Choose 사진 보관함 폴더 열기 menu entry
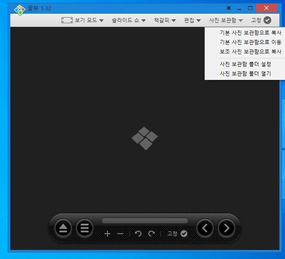The image size is (285, 259). [245, 74]
